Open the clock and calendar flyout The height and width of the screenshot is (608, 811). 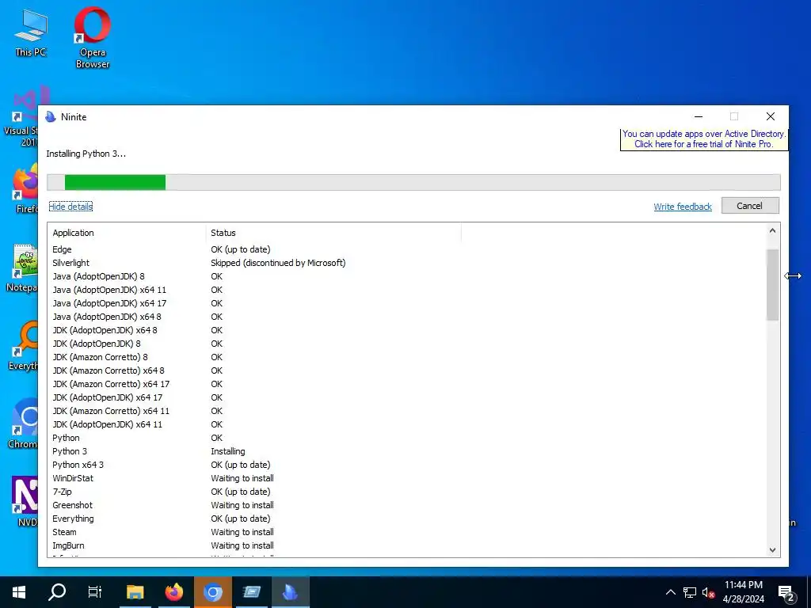tap(743, 592)
